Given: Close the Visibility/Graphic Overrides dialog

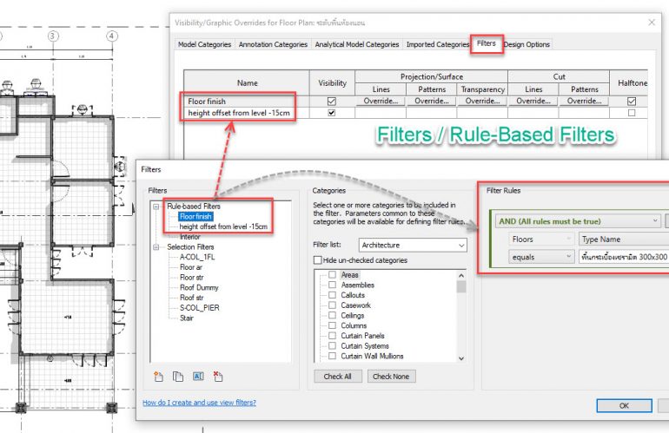Looking at the screenshot, I should coord(652,23).
